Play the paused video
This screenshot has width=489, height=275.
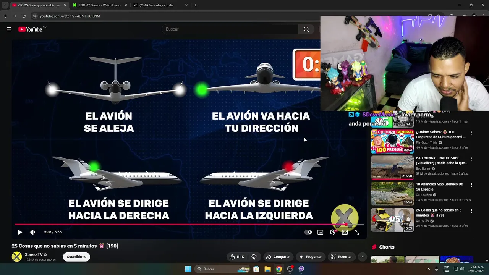click(20, 232)
